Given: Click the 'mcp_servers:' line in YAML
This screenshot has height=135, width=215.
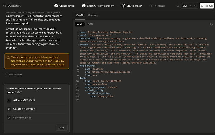Looking at the screenshot, I should (88, 66).
